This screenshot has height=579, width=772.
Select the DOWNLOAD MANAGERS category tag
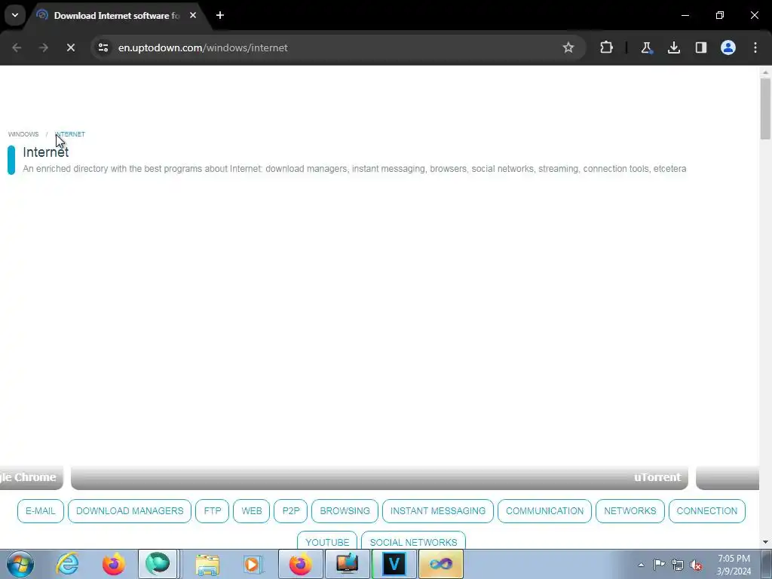pyautogui.click(x=130, y=511)
